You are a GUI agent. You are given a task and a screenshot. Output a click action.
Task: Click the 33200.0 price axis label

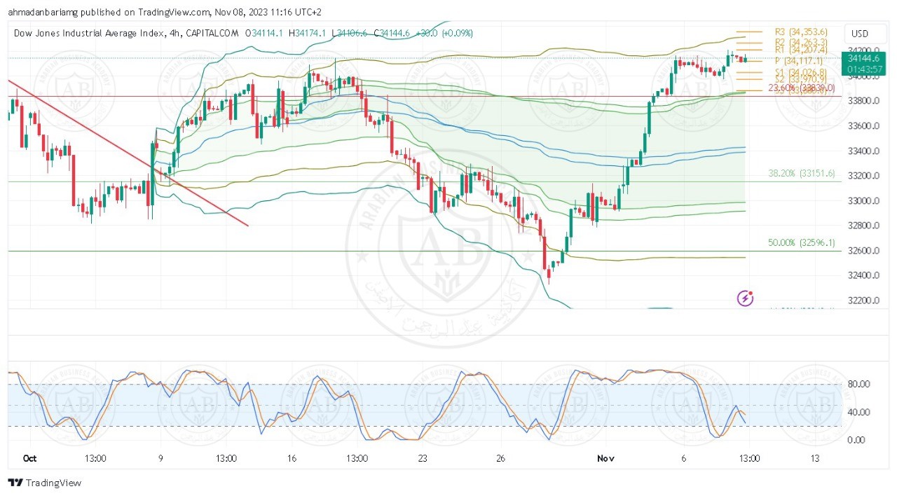coord(863,176)
